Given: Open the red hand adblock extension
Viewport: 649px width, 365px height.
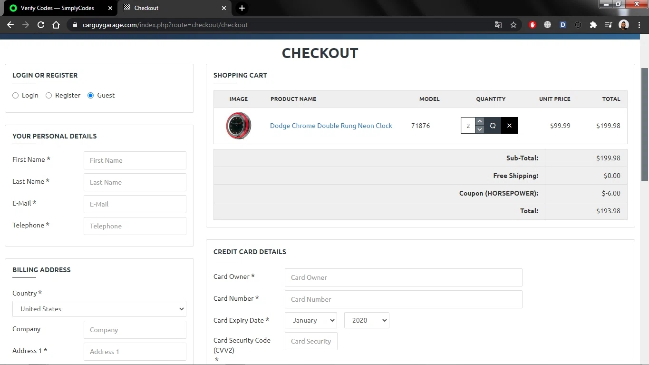Looking at the screenshot, I should tap(533, 25).
